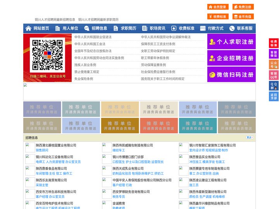Open 职工带薪年休假条例 link
279x209 pixels.
(155, 58)
